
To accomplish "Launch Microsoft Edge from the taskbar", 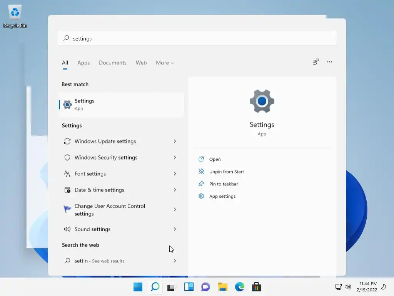I will tap(239, 287).
